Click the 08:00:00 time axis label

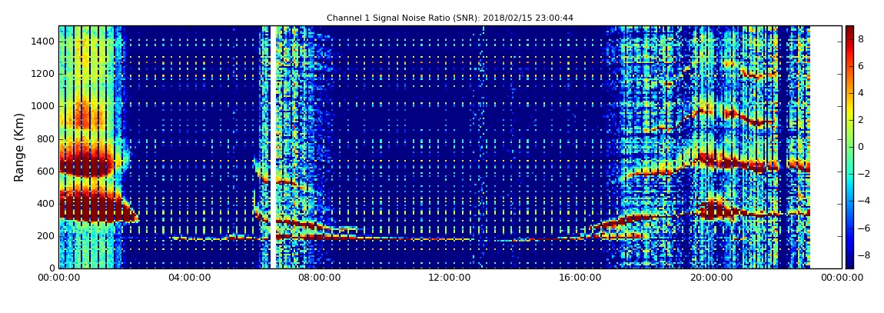(x=320, y=278)
